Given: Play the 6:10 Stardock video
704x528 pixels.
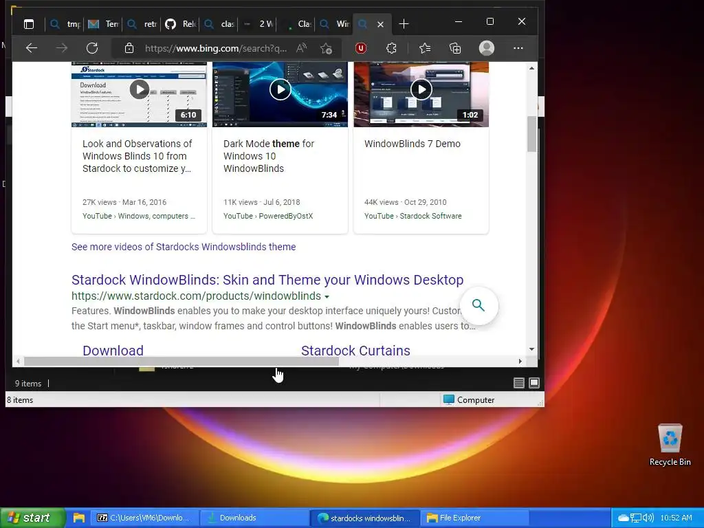Looking at the screenshot, I should [x=140, y=89].
